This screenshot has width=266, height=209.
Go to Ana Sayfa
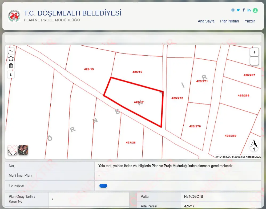pos(206,21)
